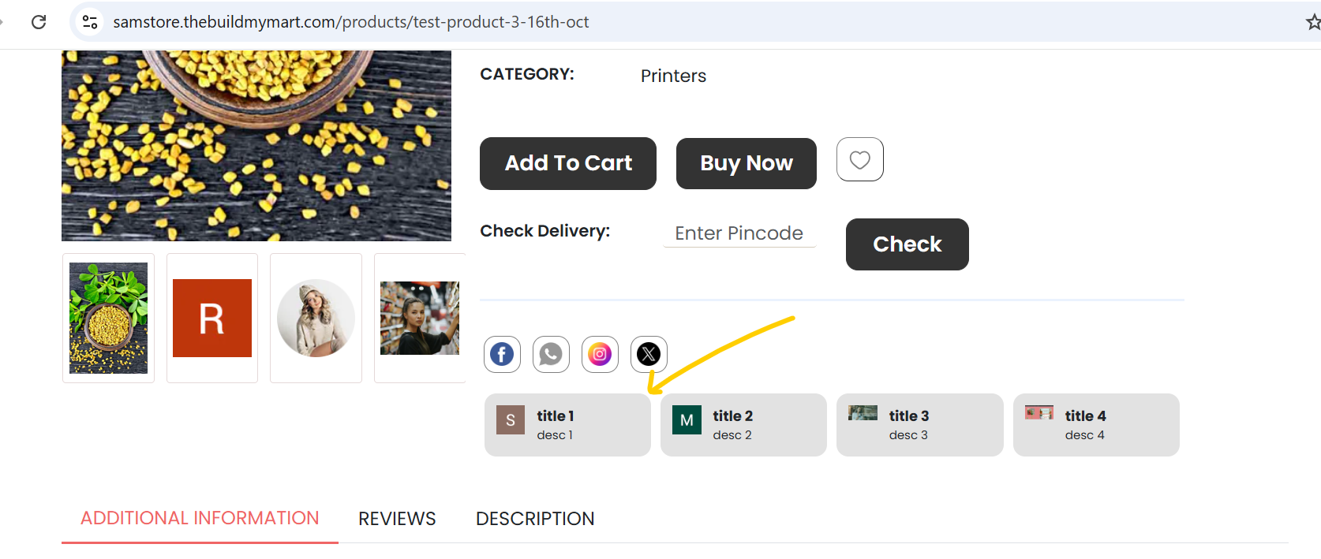Open the Additional Information tab

[x=200, y=518]
